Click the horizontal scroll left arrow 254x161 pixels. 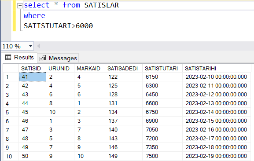[x=38, y=46]
